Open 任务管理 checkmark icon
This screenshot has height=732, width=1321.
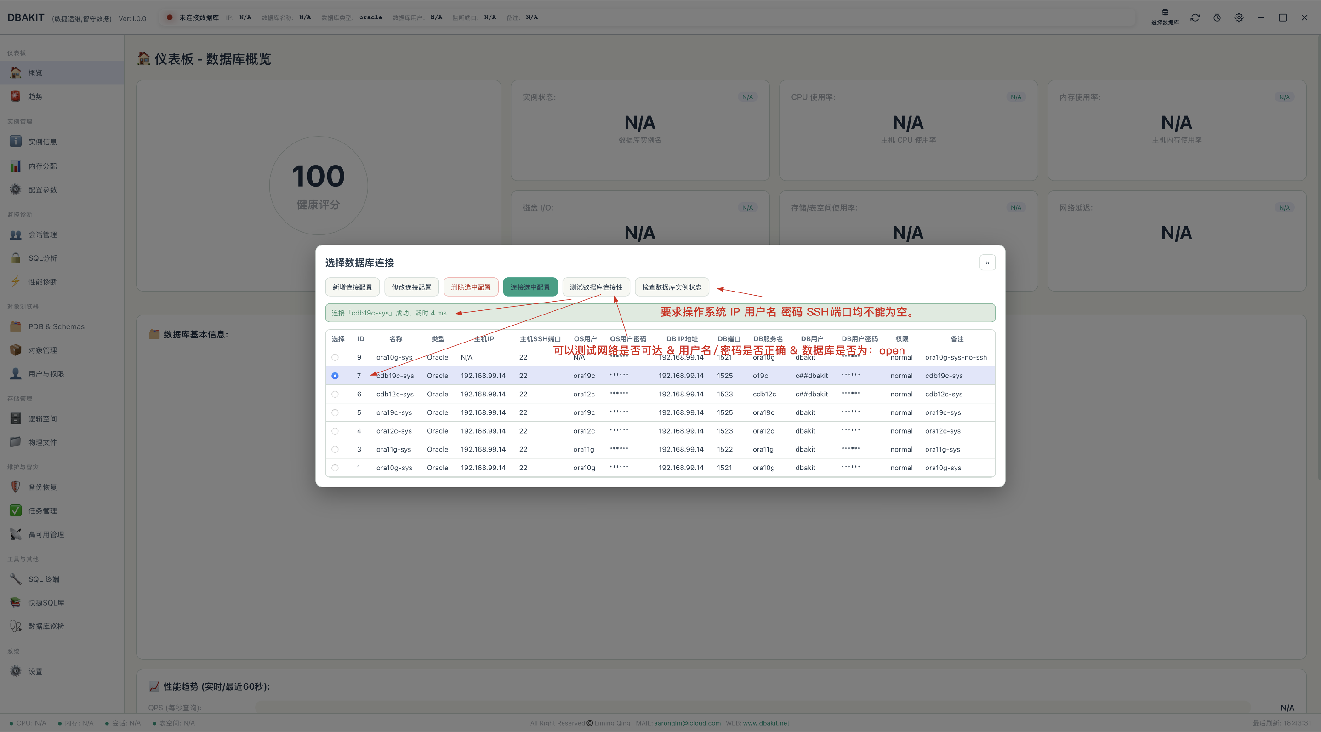(16, 510)
